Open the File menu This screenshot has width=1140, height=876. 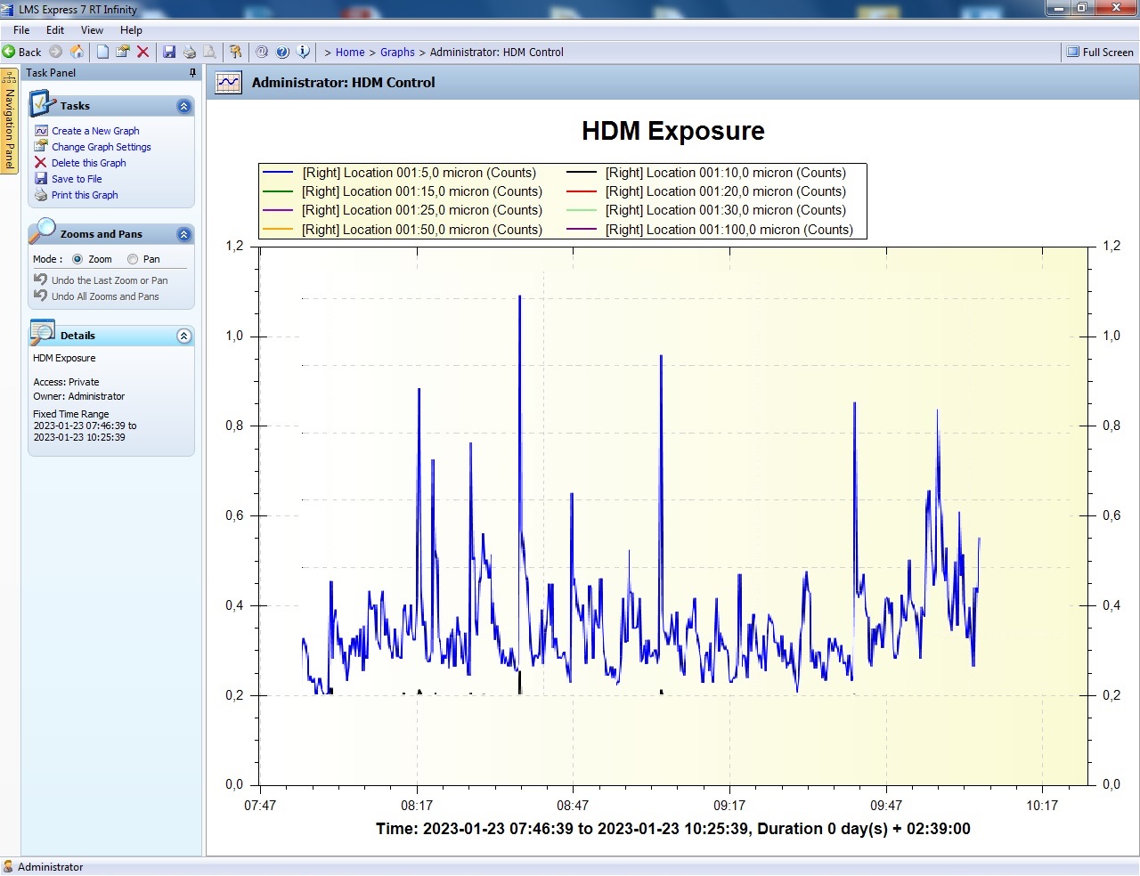[x=21, y=30]
